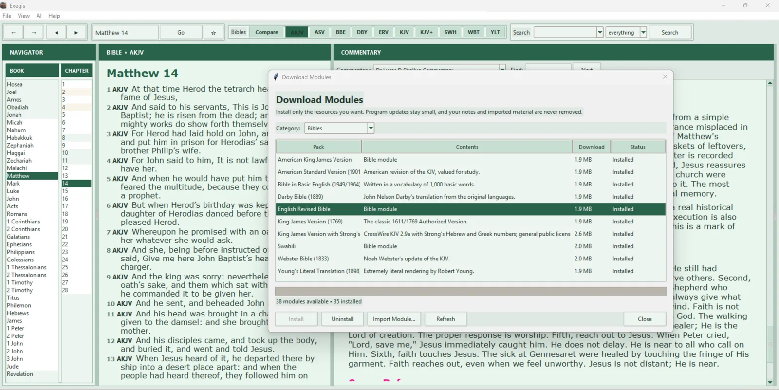The image size is (779, 390).
Task: Click the passage reference field 'Matthew 14'
Action: coord(125,33)
